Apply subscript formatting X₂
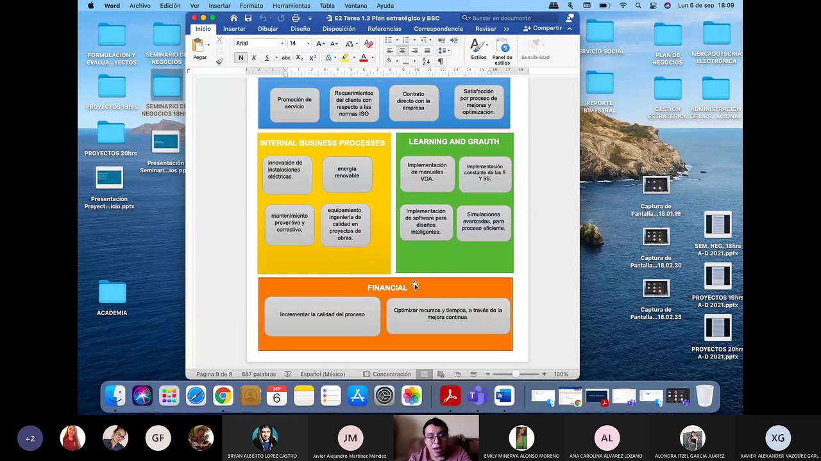821x461 pixels. click(x=300, y=58)
